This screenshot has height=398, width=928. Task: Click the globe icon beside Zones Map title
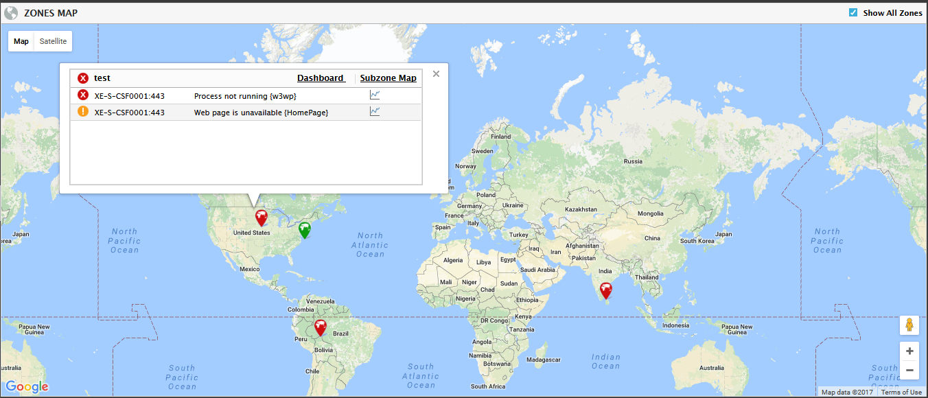[x=11, y=13]
